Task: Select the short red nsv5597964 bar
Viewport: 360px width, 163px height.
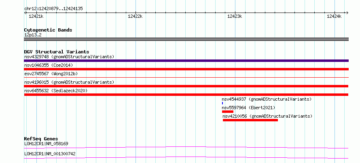Action: [x=227, y=112]
